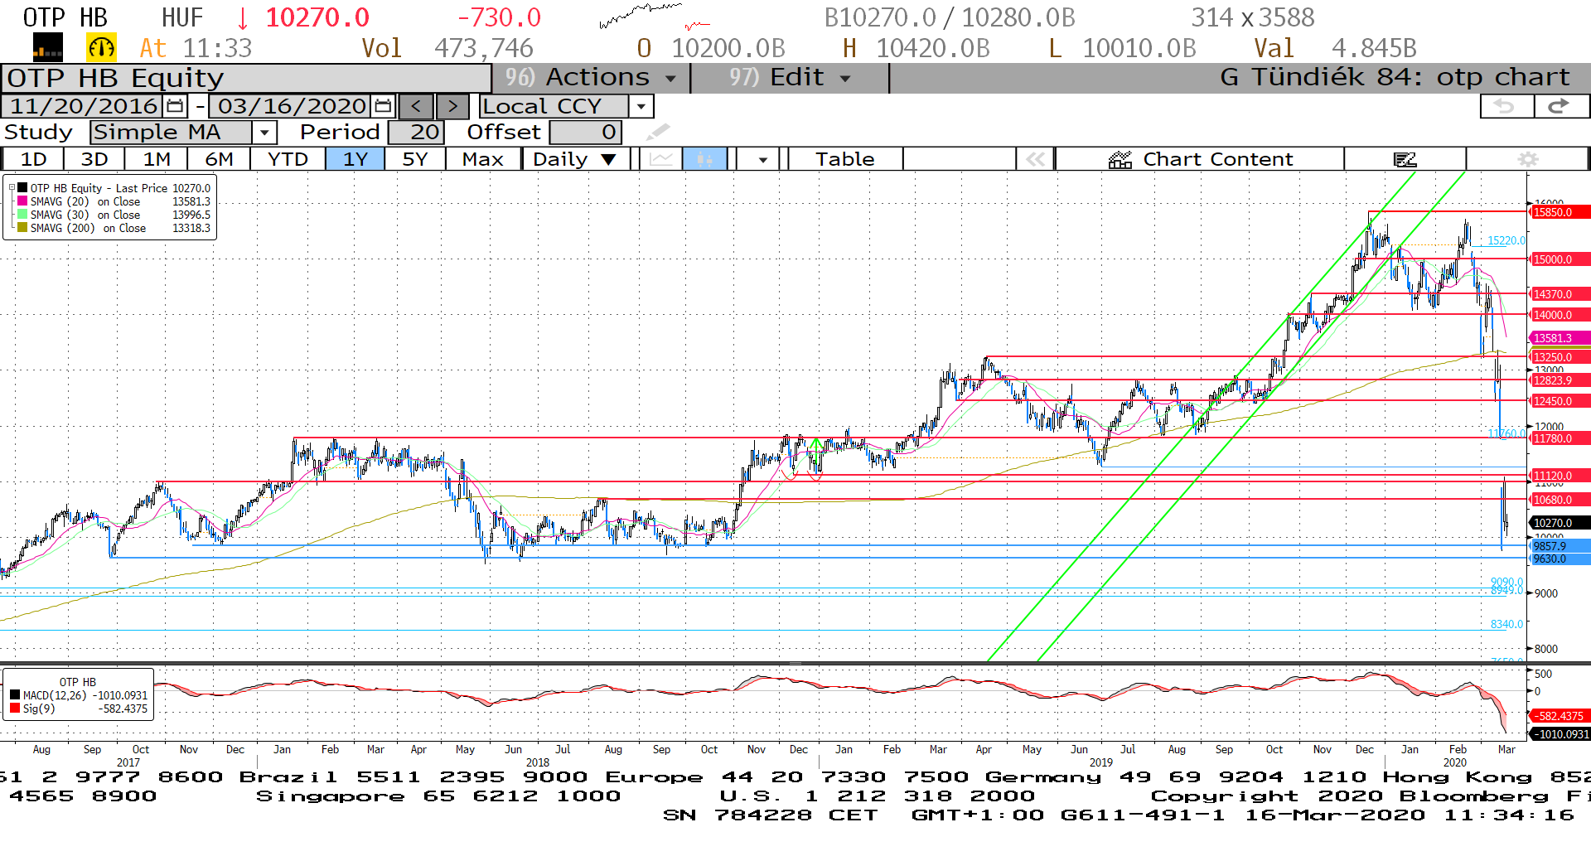Open chart settings gear icon
Image resolution: width=1591 pixels, height=861 pixels.
tap(1527, 159)
